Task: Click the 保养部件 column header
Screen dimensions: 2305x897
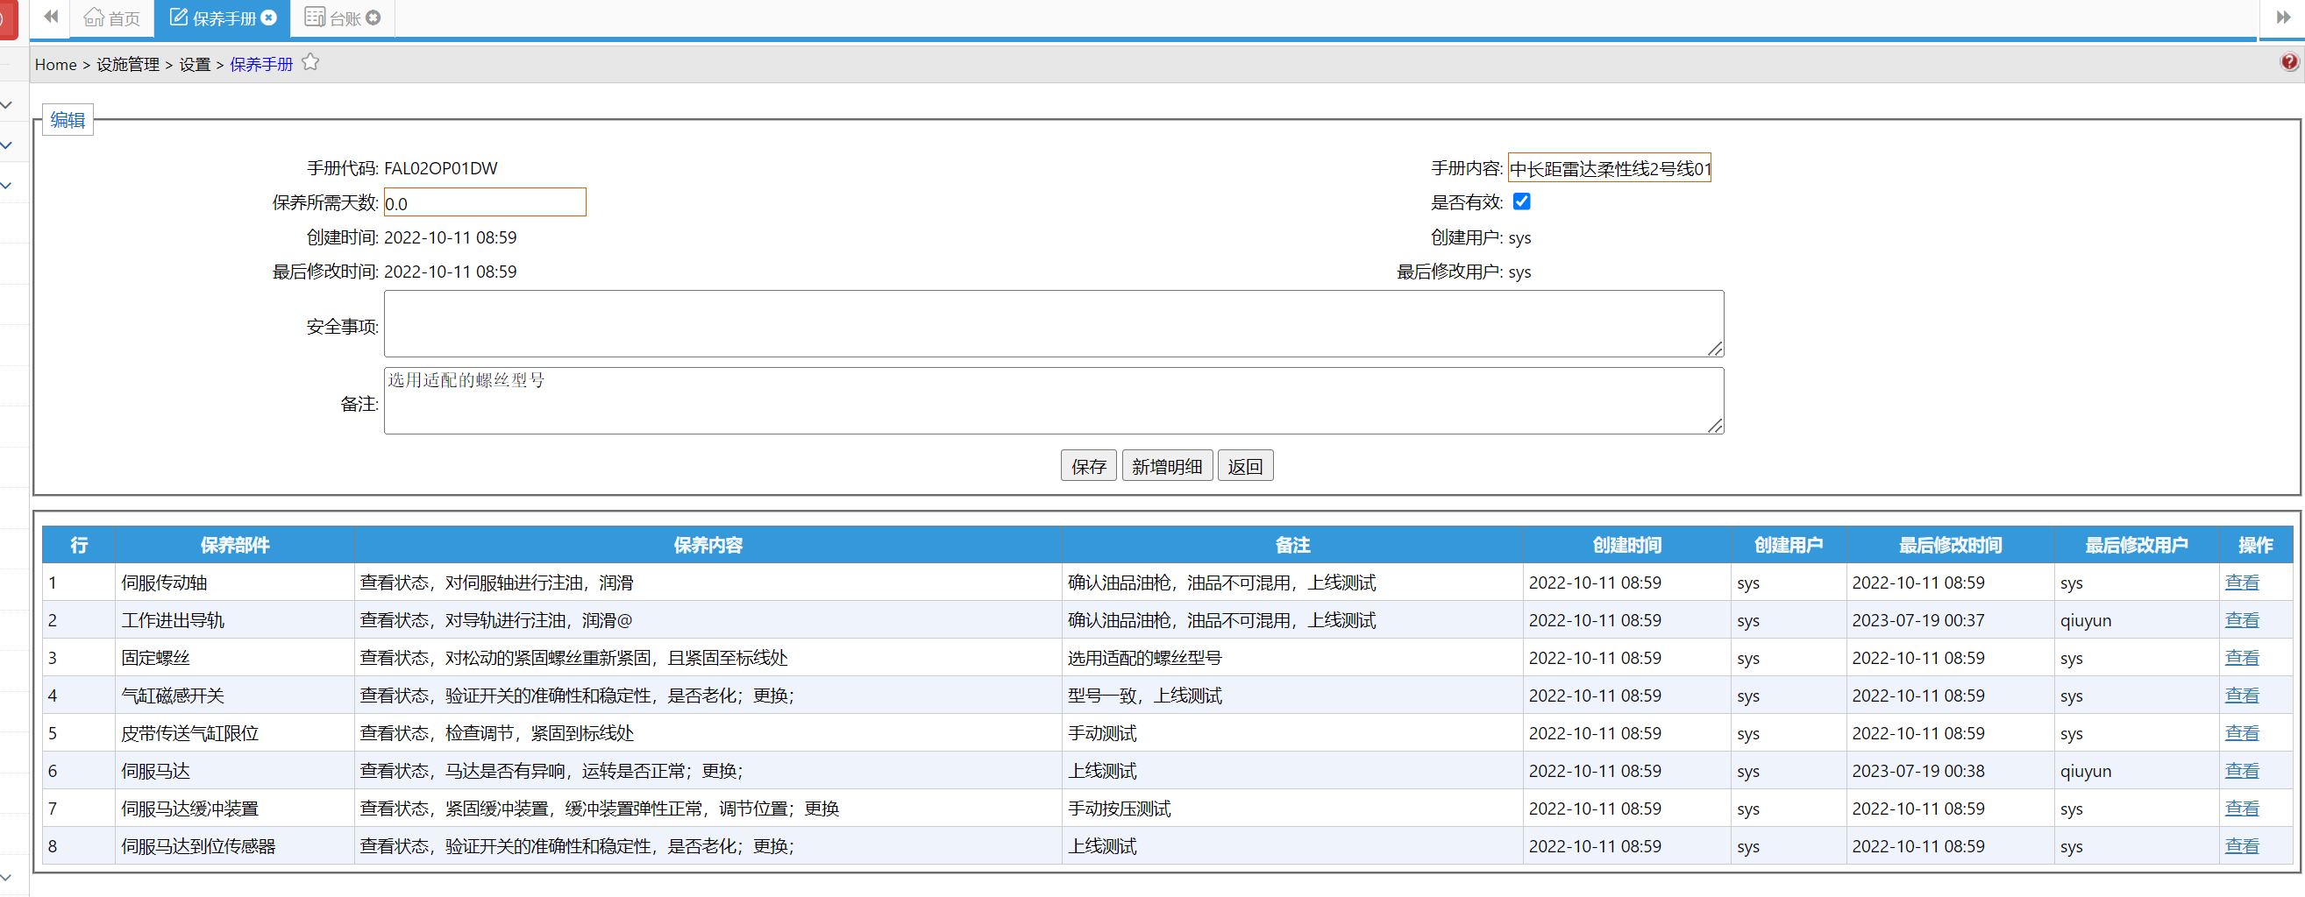Action: 234,545
